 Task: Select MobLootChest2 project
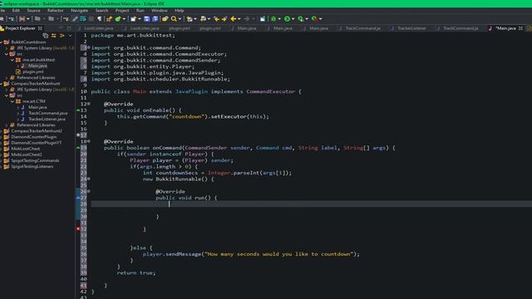(x=27, y=154)
